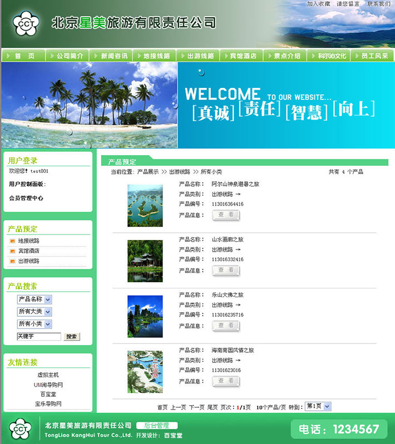Expand the 产品名称 search type dropdown

(48, 300)
